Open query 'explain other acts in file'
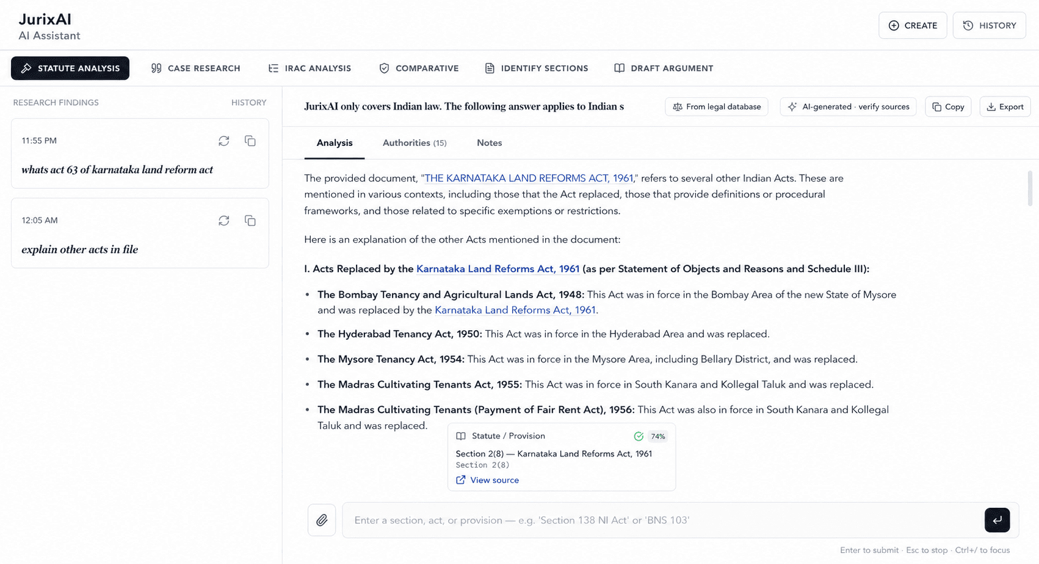The image size is (1039, 564). [x=80, y=250]
